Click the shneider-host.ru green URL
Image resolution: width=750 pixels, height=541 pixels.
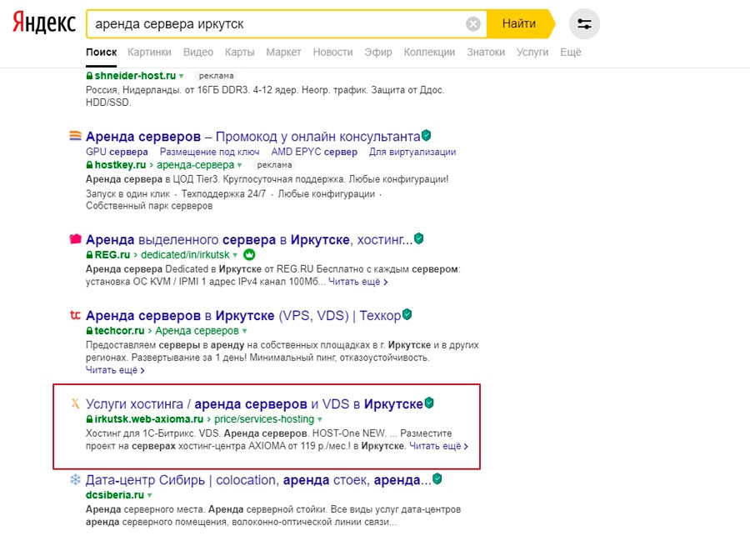pos(135,76)
